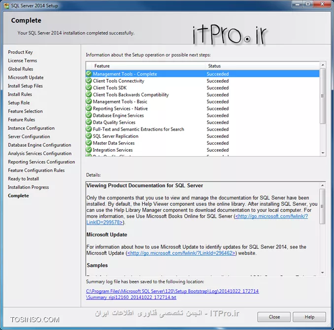Click Details pane scrollbar up arrow

point(323,185)
